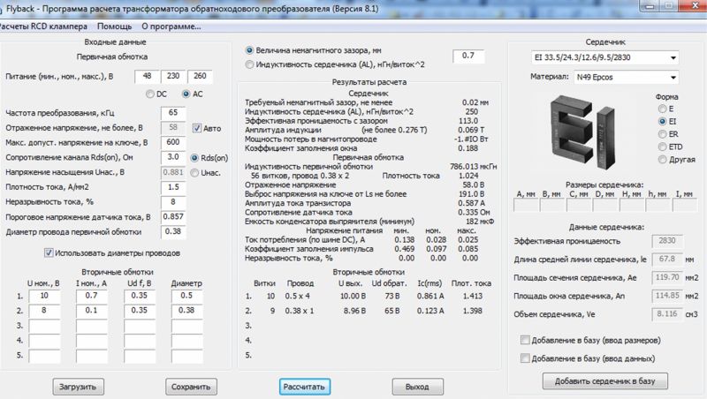
Task: Edit the Неразрывность тока percent field
Action: pyautogui.click(x=173, y=202)
